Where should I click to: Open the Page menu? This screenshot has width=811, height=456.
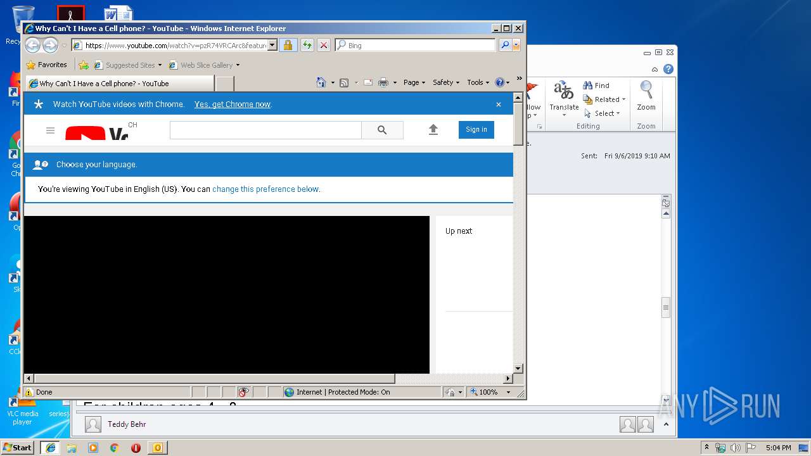click(x=414, y=82)
